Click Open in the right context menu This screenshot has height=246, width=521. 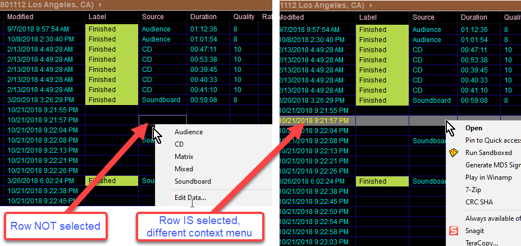pyautogui.click(x=474, y=128)
